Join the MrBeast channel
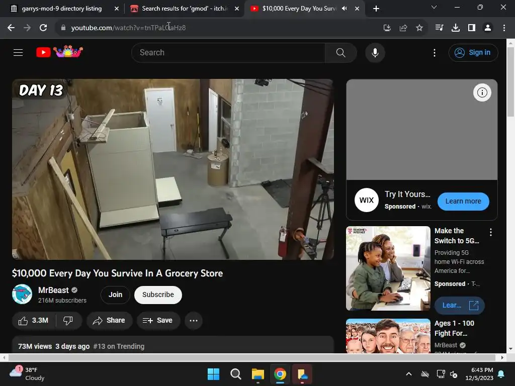Screen dimensions: 515x386 [115, 295]
